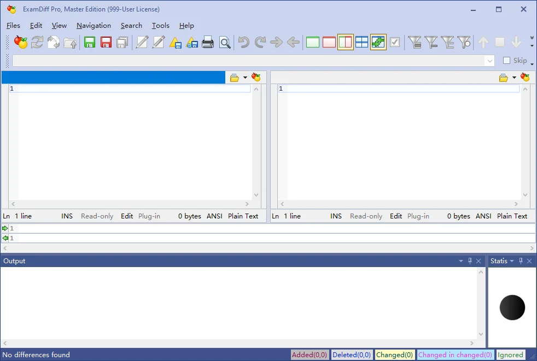Open the Search menu
The height and width of the screenshot is (361, 537).
(131, 26)
